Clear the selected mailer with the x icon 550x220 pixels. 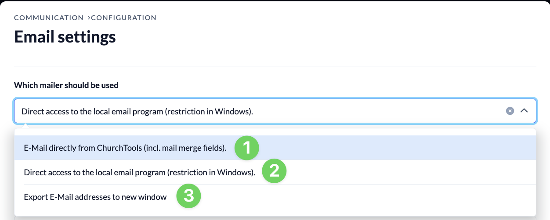[510, 111]
